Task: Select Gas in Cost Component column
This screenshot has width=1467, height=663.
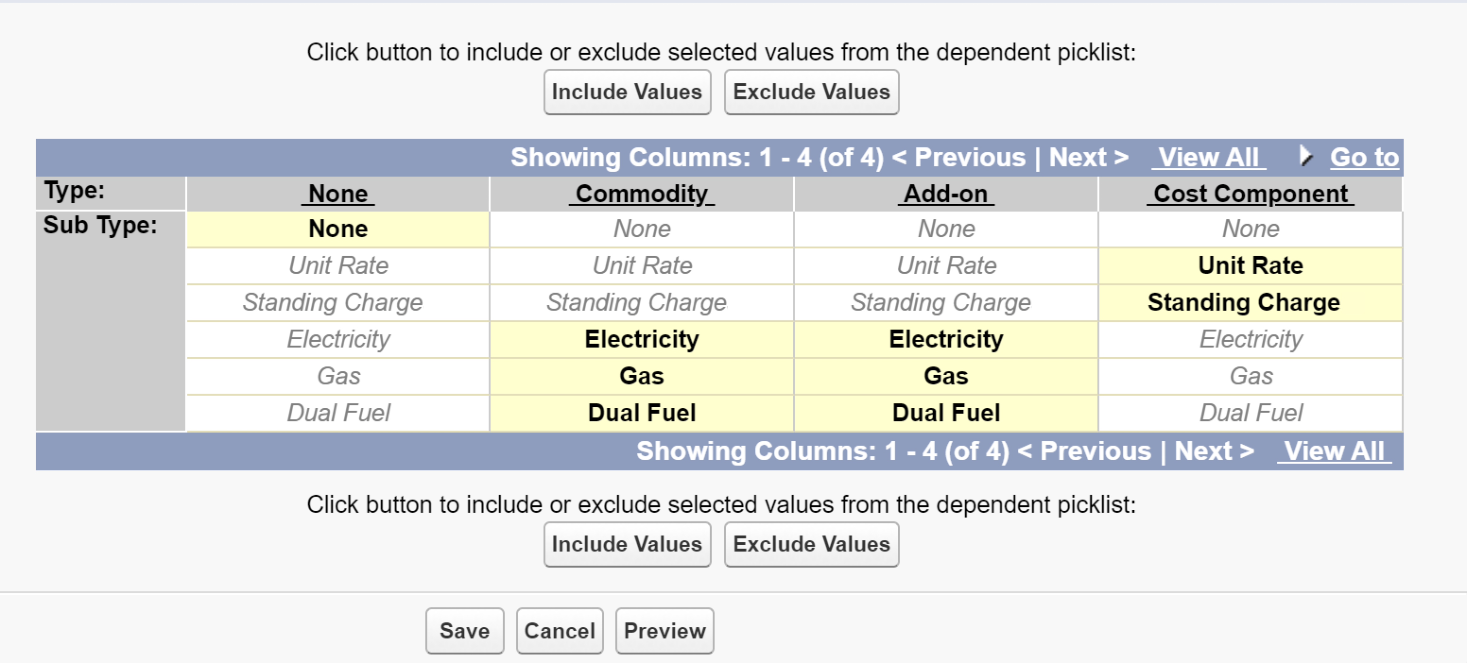Action: coord(1251,376)
